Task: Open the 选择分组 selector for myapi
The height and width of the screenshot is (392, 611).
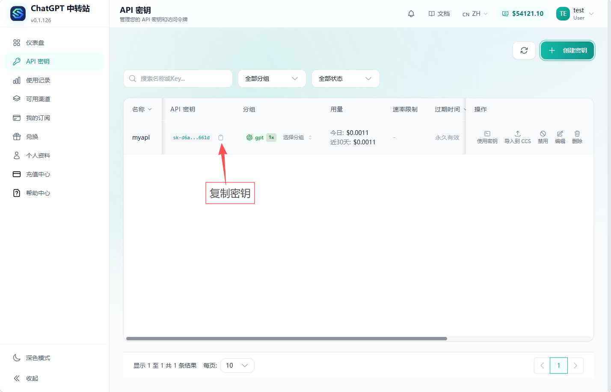Action: coord(297,137)
